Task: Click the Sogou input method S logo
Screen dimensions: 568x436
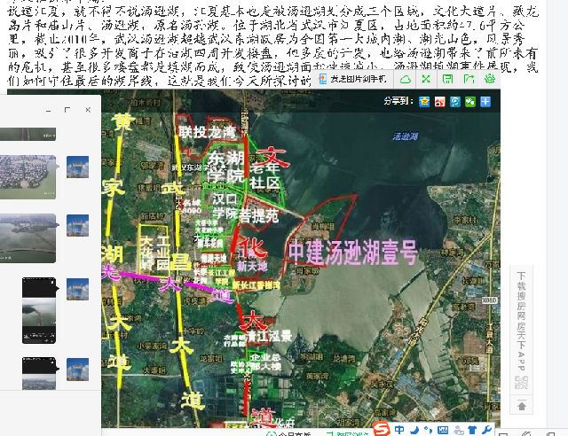Action: [x=382, y=429]
